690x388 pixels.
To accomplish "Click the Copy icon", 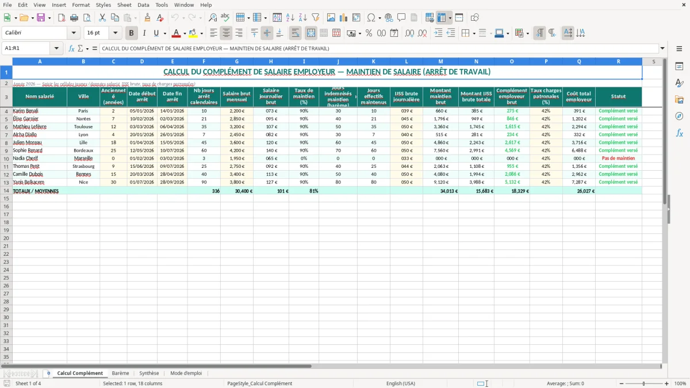I will pyautogui.click(x=114, y=18).
